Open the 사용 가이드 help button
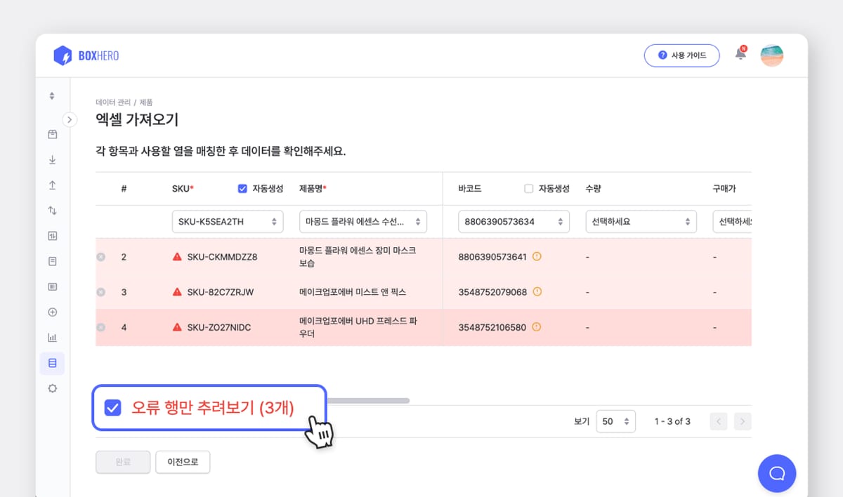The width and height of the screenshot is (843, 497). point(681,55)
